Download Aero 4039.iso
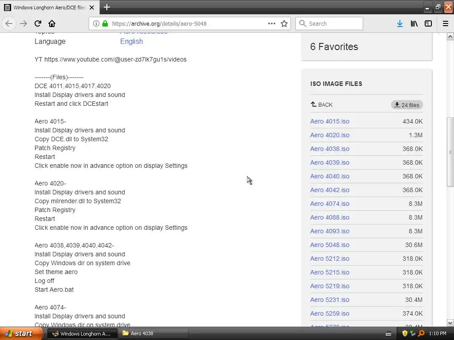This screenshot has height=340, width=454. pyautogui.click(x=330, y=162)
